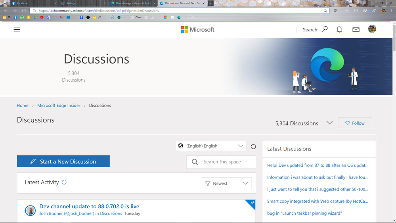
Task: Open the notifications bell
Action: [x=339, y=30]
